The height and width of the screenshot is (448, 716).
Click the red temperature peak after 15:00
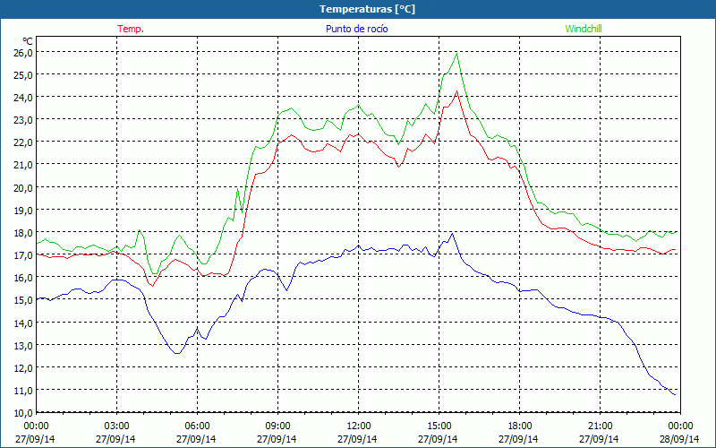(x=456, y=91)
